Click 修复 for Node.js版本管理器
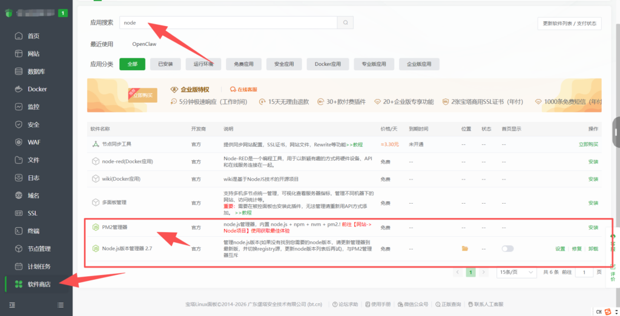 tap(576, 249)
